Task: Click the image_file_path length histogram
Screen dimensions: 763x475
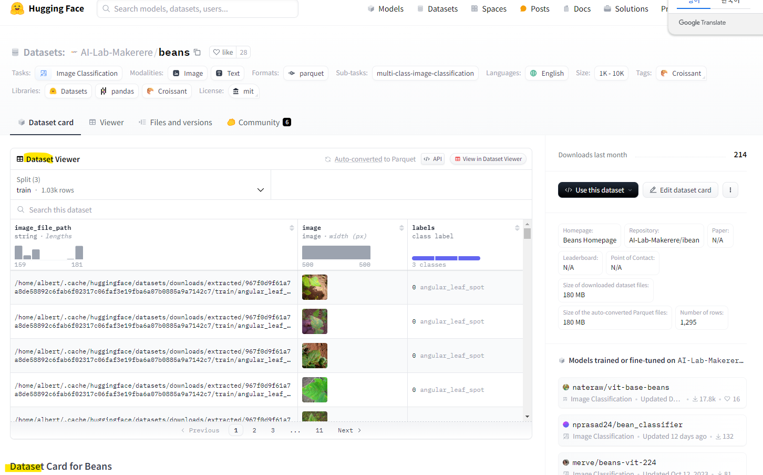Action: point(49,252)
